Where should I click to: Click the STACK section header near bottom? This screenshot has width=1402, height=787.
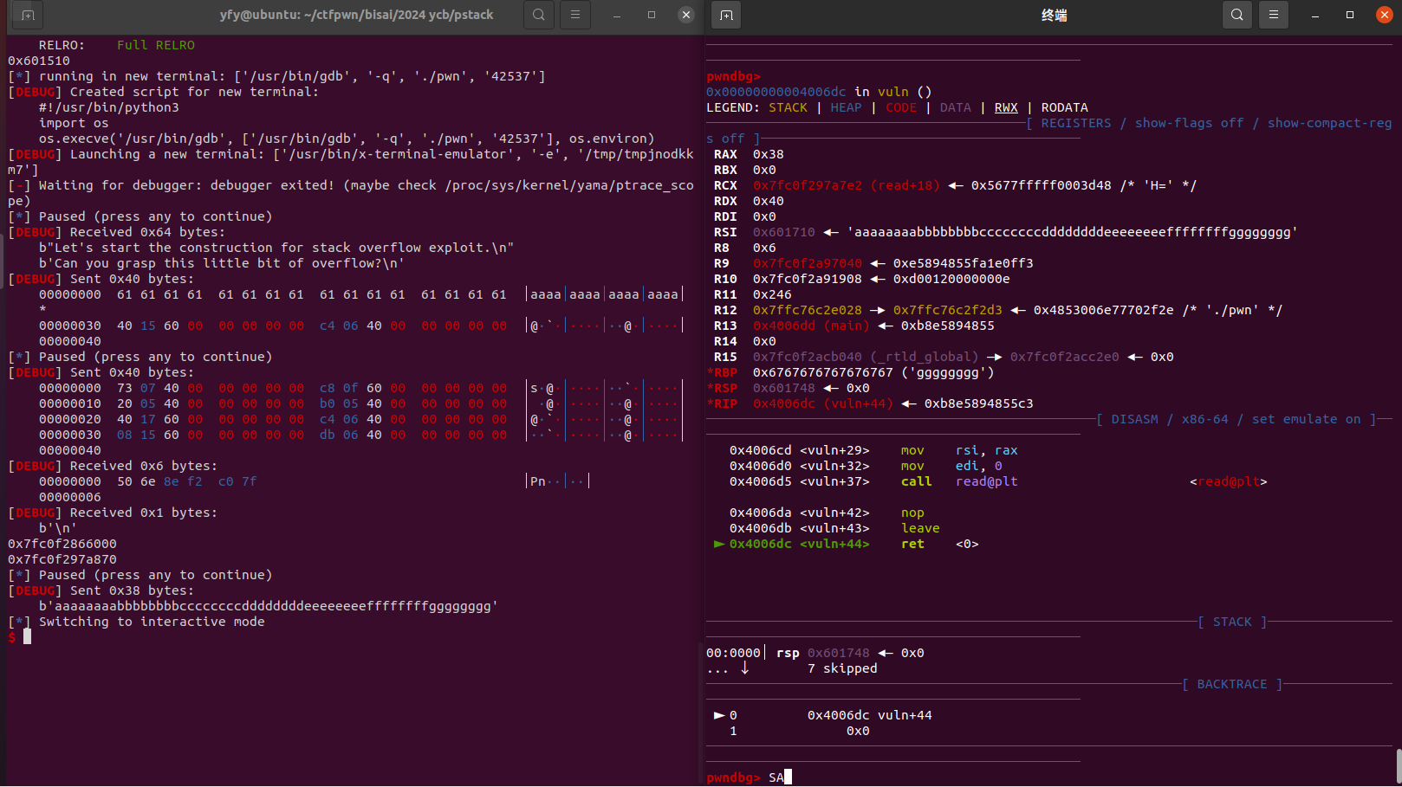1232,622
